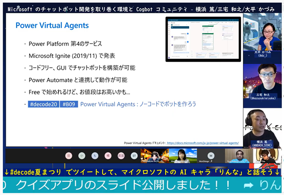Click the participant avatar labeled 目
Image resolution: width=284 pixels, height=195 pixels.
pyautogui.click(x=69, y=156)
